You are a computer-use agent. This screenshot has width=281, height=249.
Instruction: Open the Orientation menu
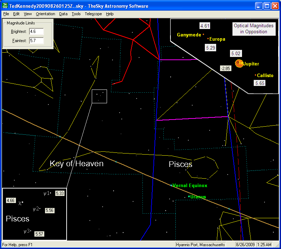click(45, 14)
